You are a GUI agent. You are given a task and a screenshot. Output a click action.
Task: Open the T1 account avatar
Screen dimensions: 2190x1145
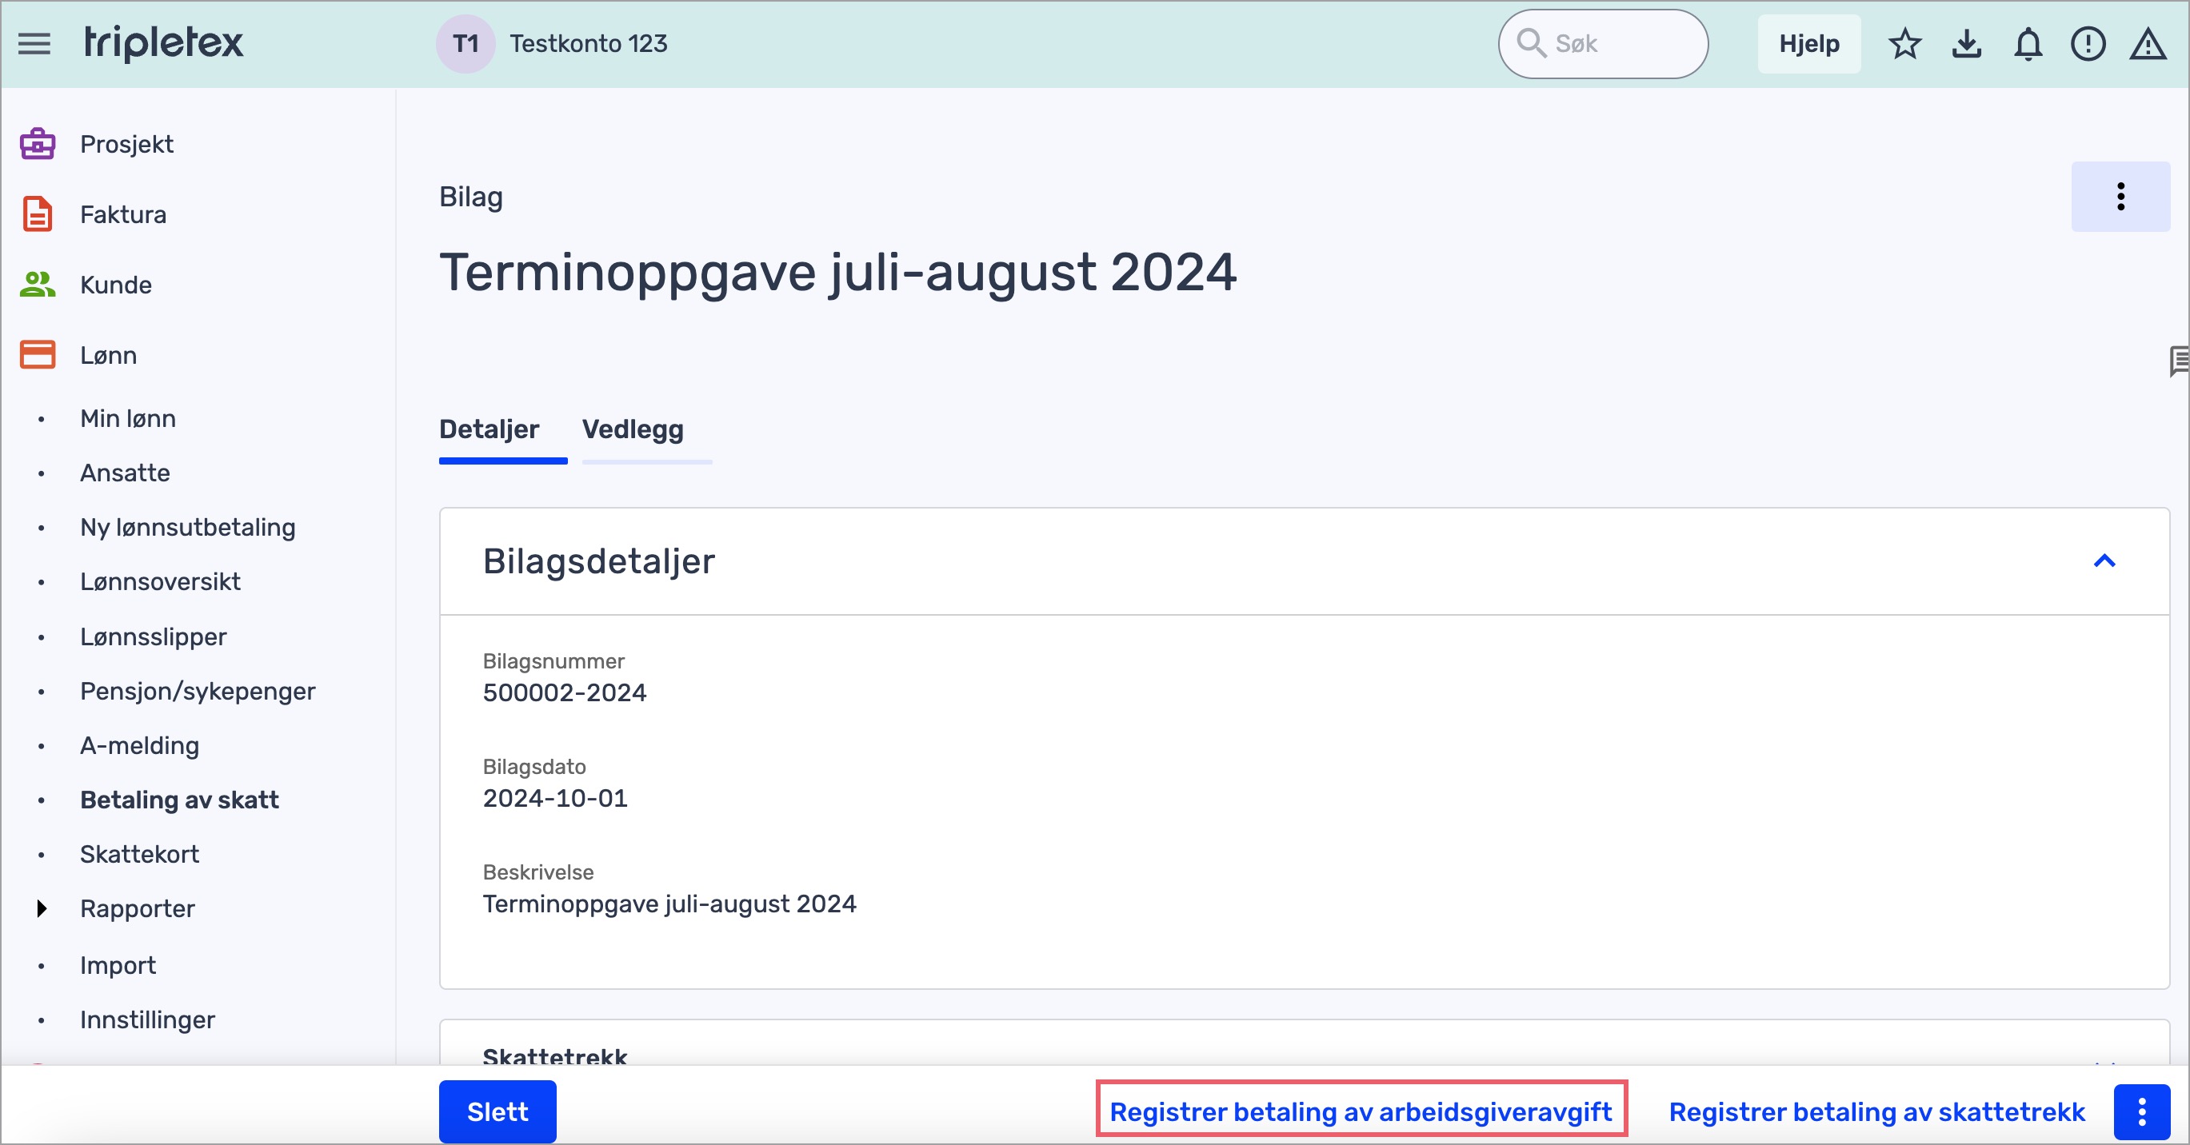[x=466, y=43]
